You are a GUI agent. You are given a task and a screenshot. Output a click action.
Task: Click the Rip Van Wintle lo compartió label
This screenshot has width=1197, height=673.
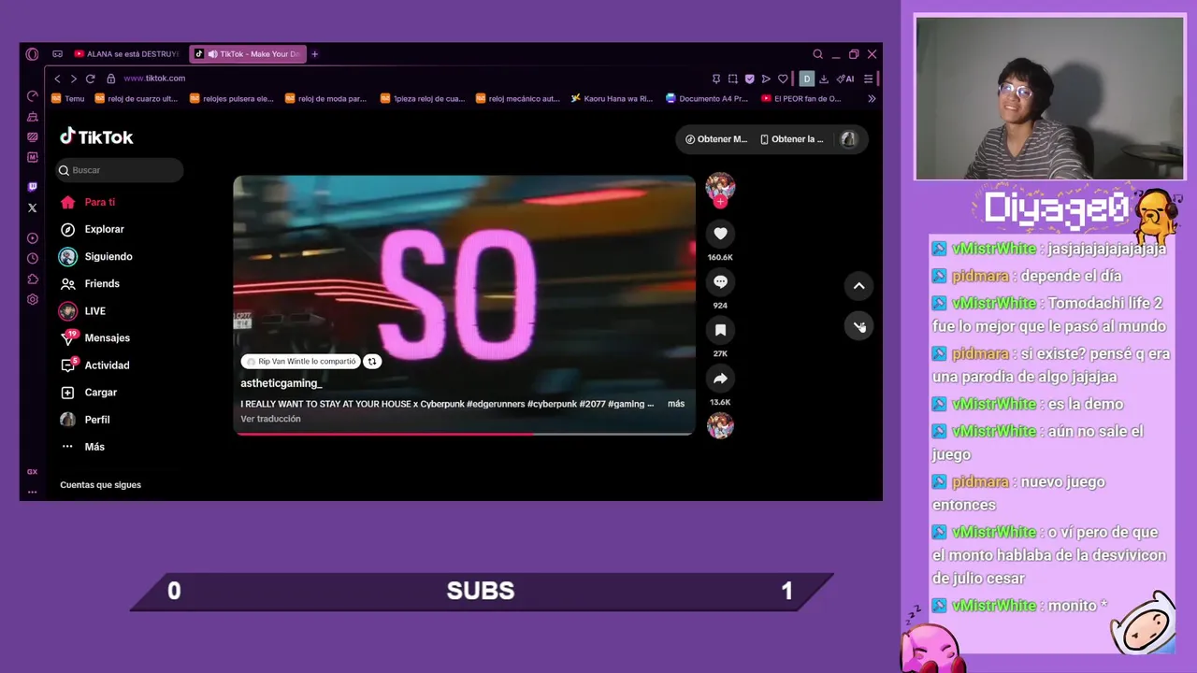(301, 361)
